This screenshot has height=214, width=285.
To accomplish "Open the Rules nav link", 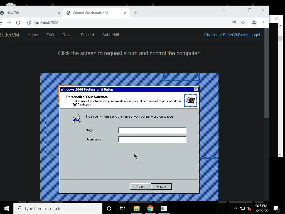I will pos(67,35).
